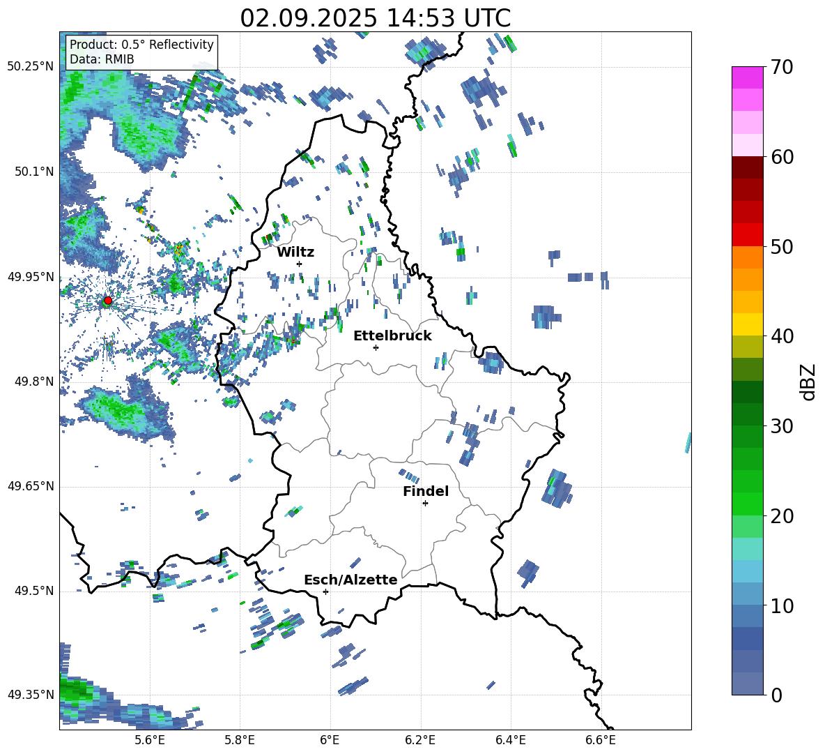The image size is (825, 754).
Task: Click the colorbar 20 tick label
Action: click(x=782, y=516)
